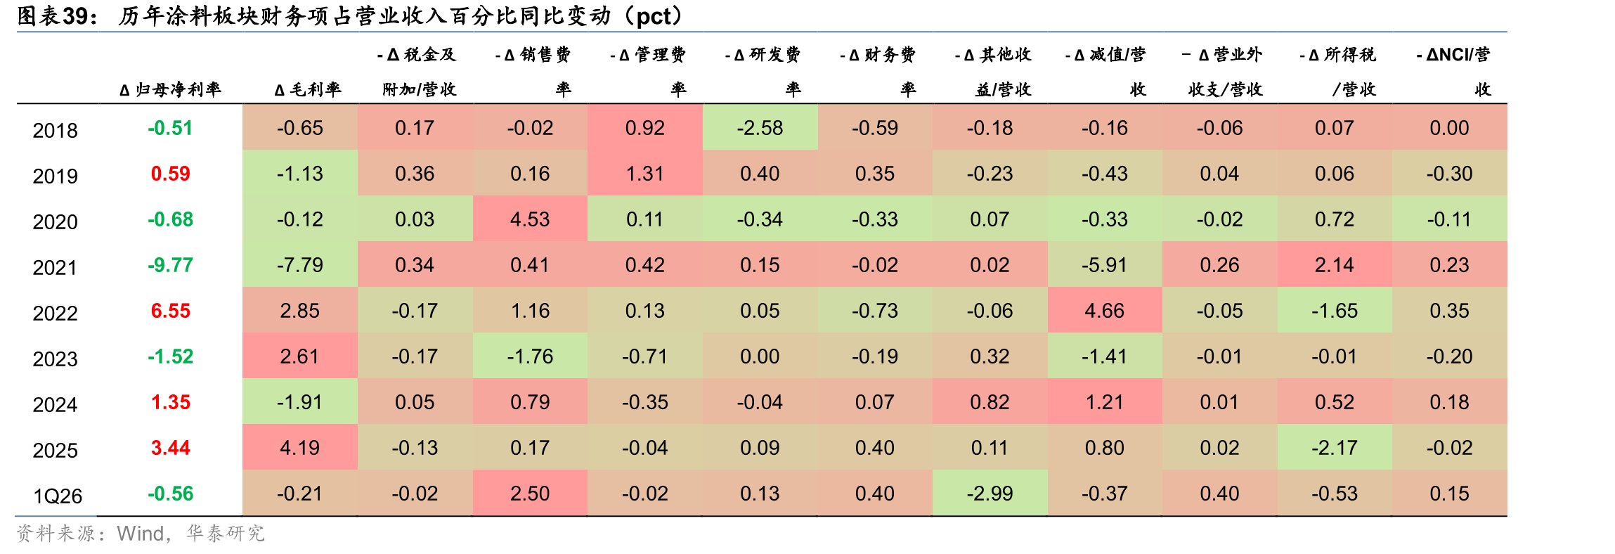Select the -5.91 impairment cell in 2021
The image size is (1615, 554).
click(x=1105, y=264)
